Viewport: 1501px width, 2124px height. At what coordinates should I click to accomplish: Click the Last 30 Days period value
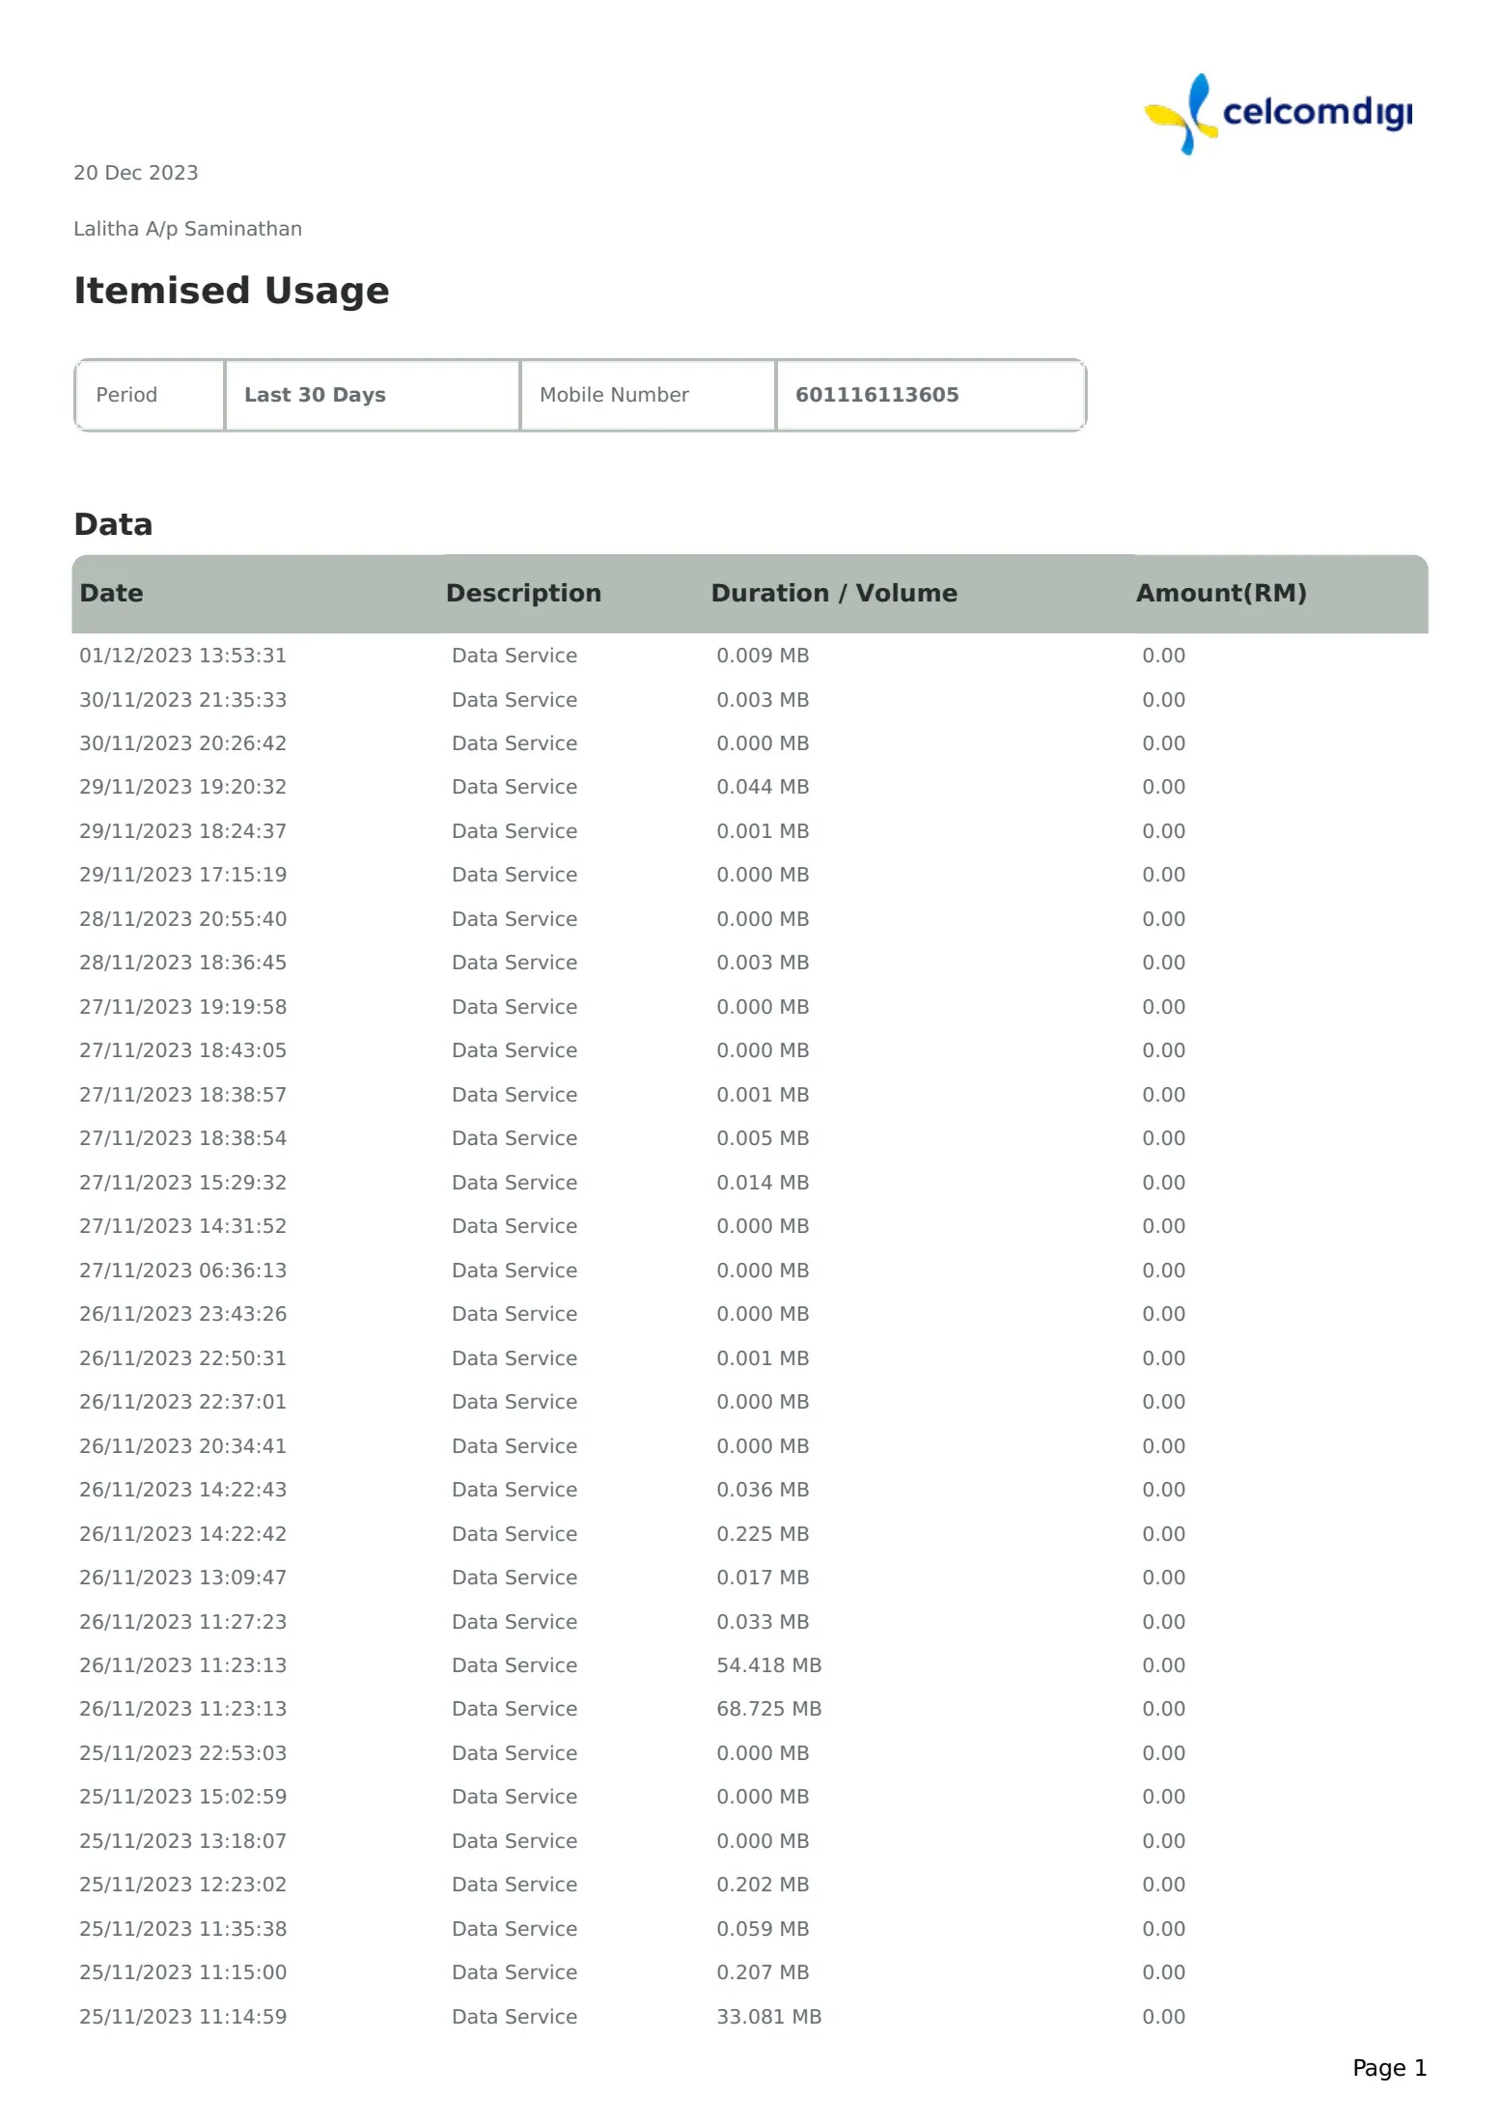coord(315,395)
